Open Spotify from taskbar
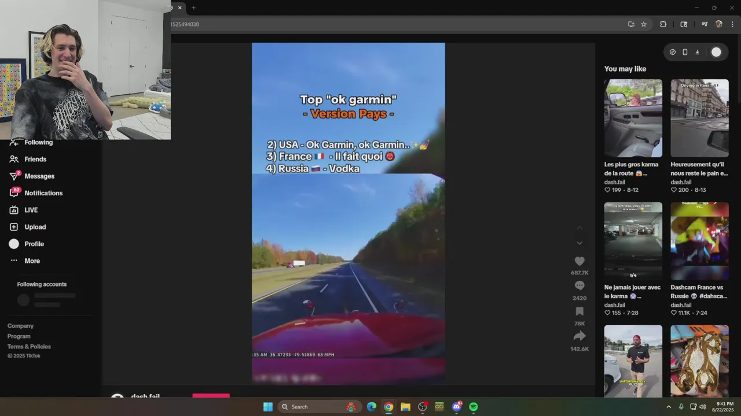Viewport: 741px width, 416px height. point(474,407)
